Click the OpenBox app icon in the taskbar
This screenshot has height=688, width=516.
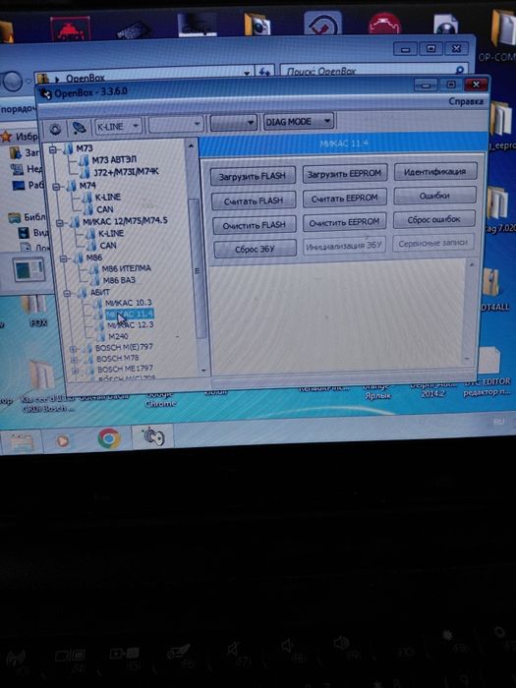[153, 437]
